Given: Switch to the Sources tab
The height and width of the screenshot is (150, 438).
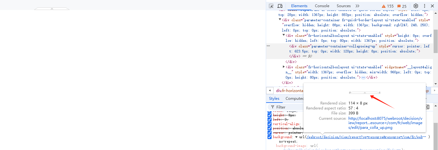Looking at the screenshot, I should coord(343,6).
